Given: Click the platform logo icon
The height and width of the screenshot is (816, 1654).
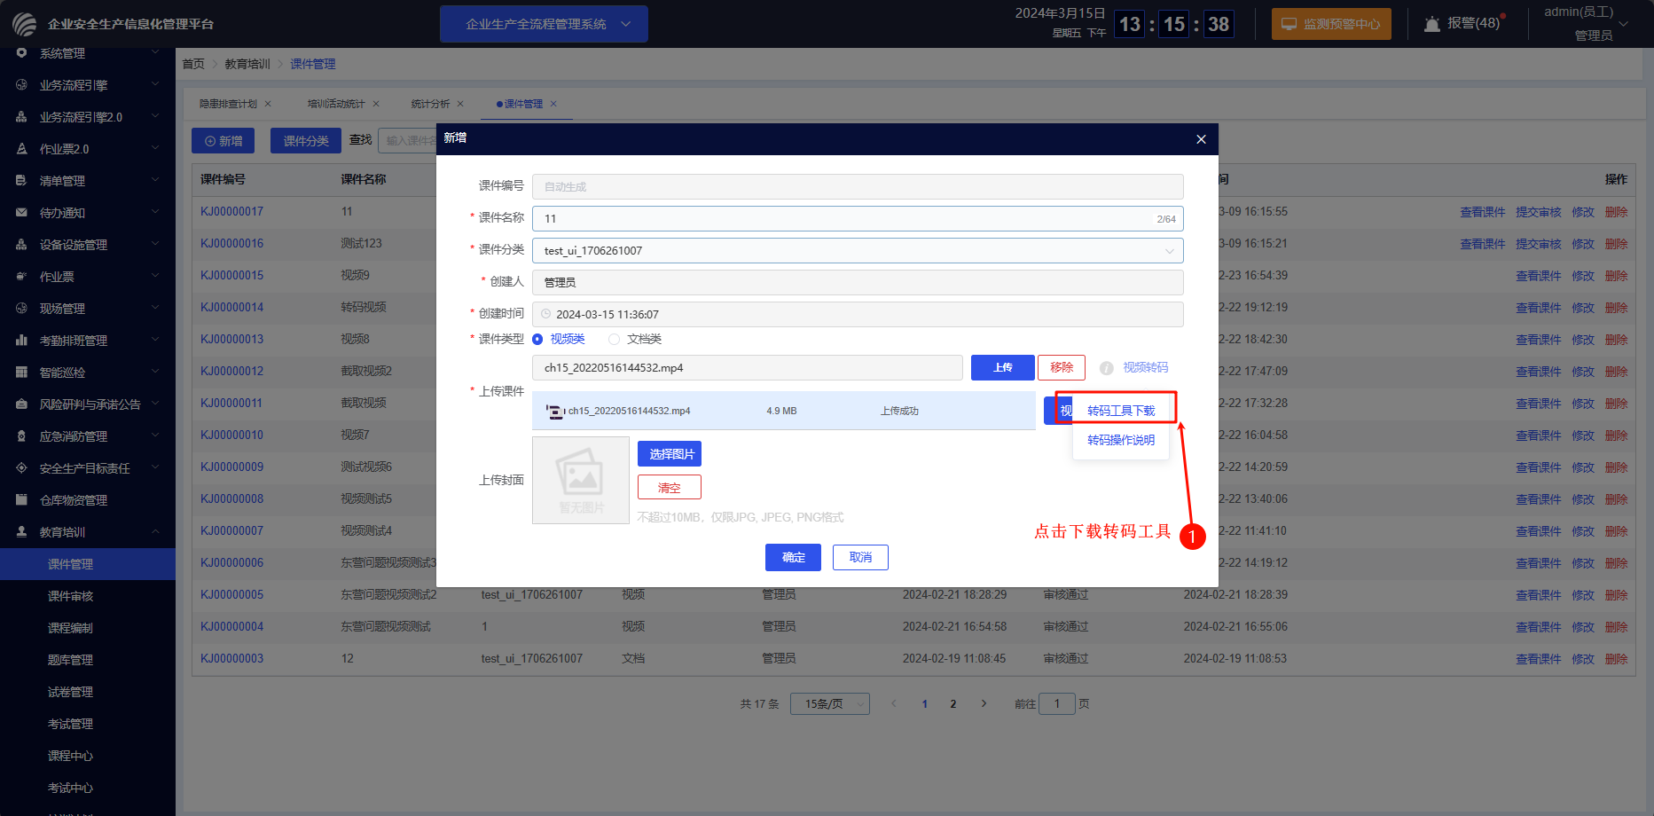Looking at the screenshot, I should point(24,24).
